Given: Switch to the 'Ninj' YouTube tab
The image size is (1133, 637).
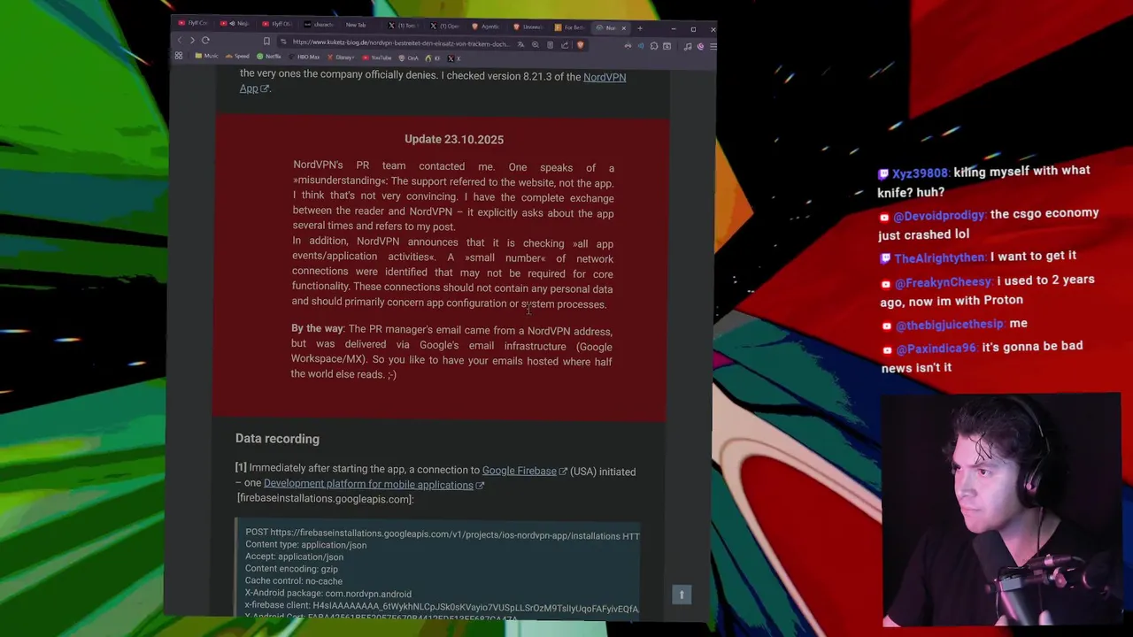Looking at the screenshot, I should coord(235,23).
